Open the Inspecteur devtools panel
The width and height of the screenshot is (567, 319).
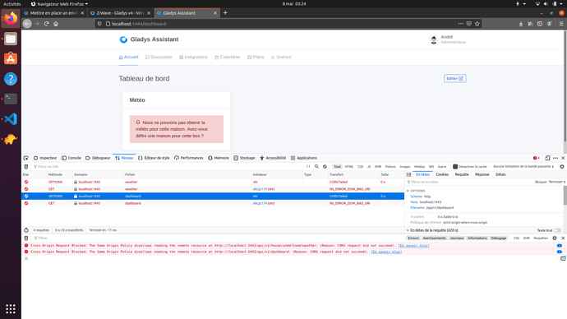[45, 158]
